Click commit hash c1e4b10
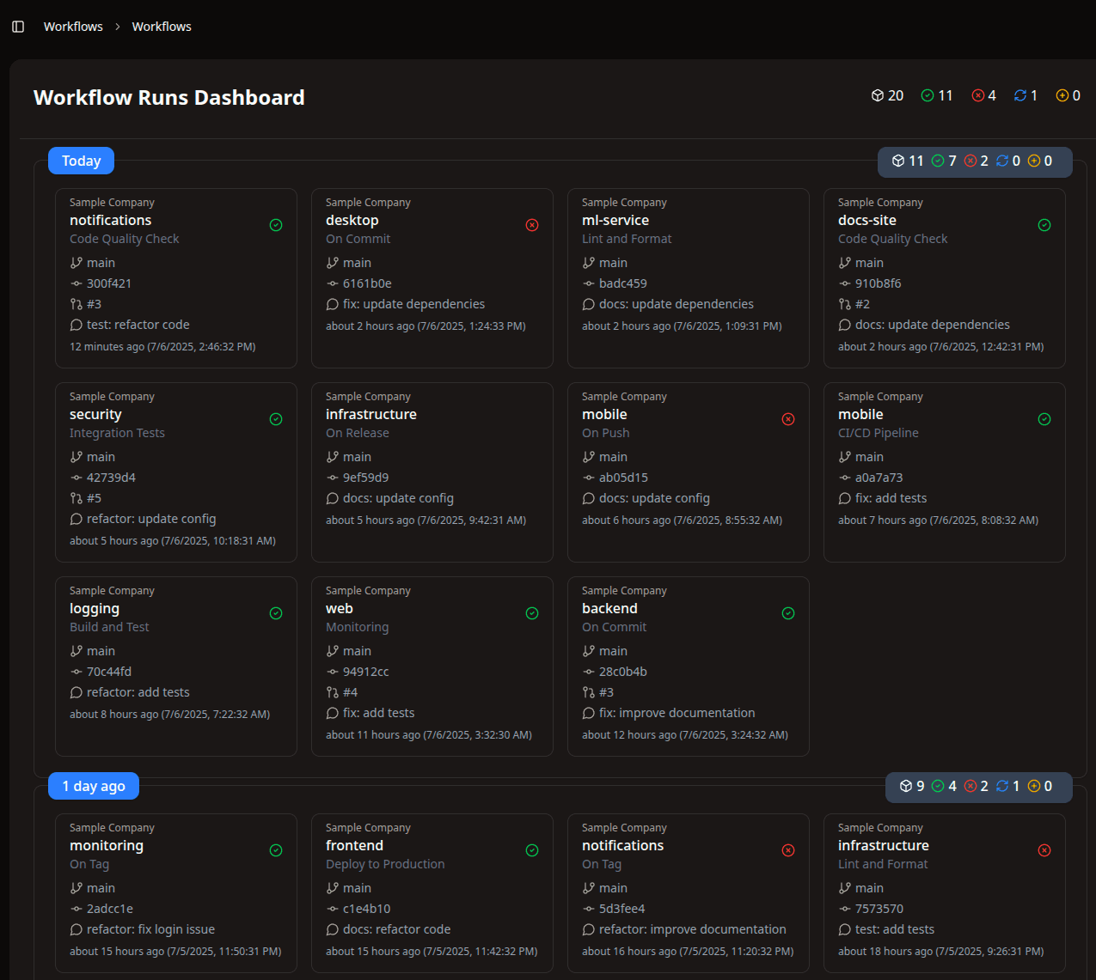The height and width of the screenshot is (980, 1096). click(366, 909)
